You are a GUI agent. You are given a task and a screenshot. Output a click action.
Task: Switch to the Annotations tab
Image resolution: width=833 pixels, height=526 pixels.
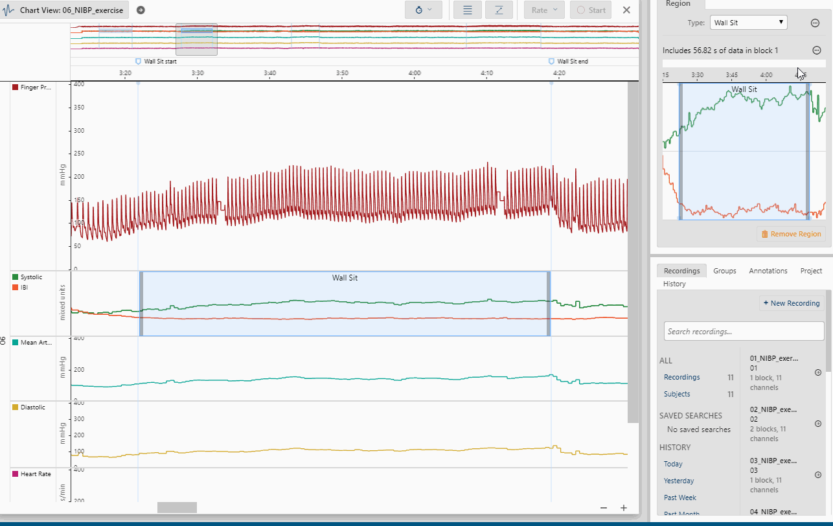pos(768,271)
